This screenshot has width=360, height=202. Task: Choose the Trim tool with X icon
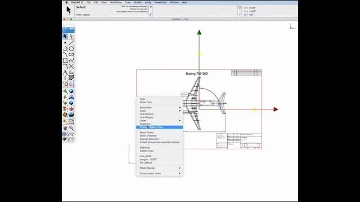pyautogui.click(x=71, y=66)
